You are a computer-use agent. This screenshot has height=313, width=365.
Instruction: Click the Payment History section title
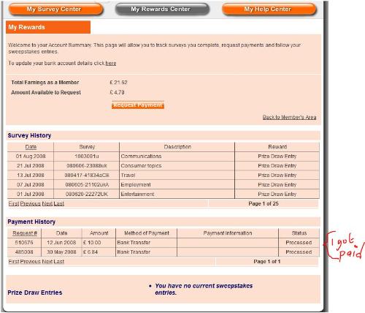31,222
